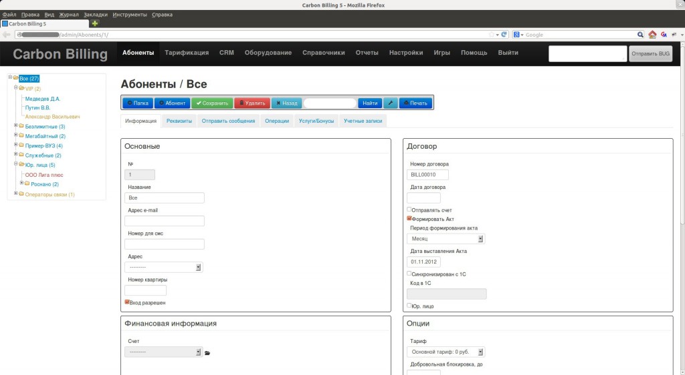
Task: Open the folder icon beside the Счет dropdown
Action: [207, 353]
